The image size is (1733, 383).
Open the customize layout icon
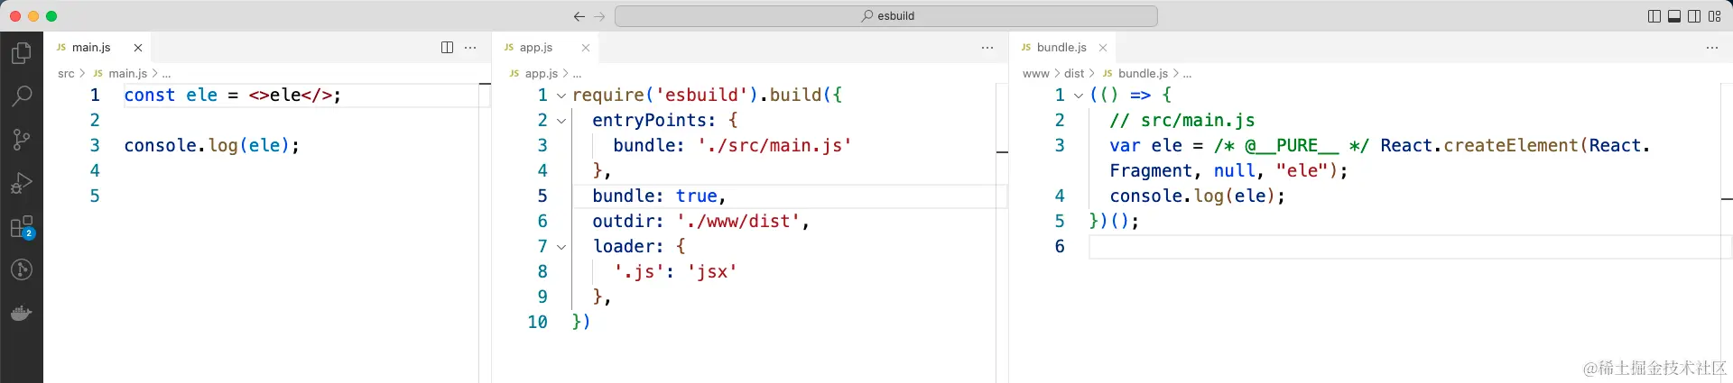pyautogui.click(x=1715, y=16)
